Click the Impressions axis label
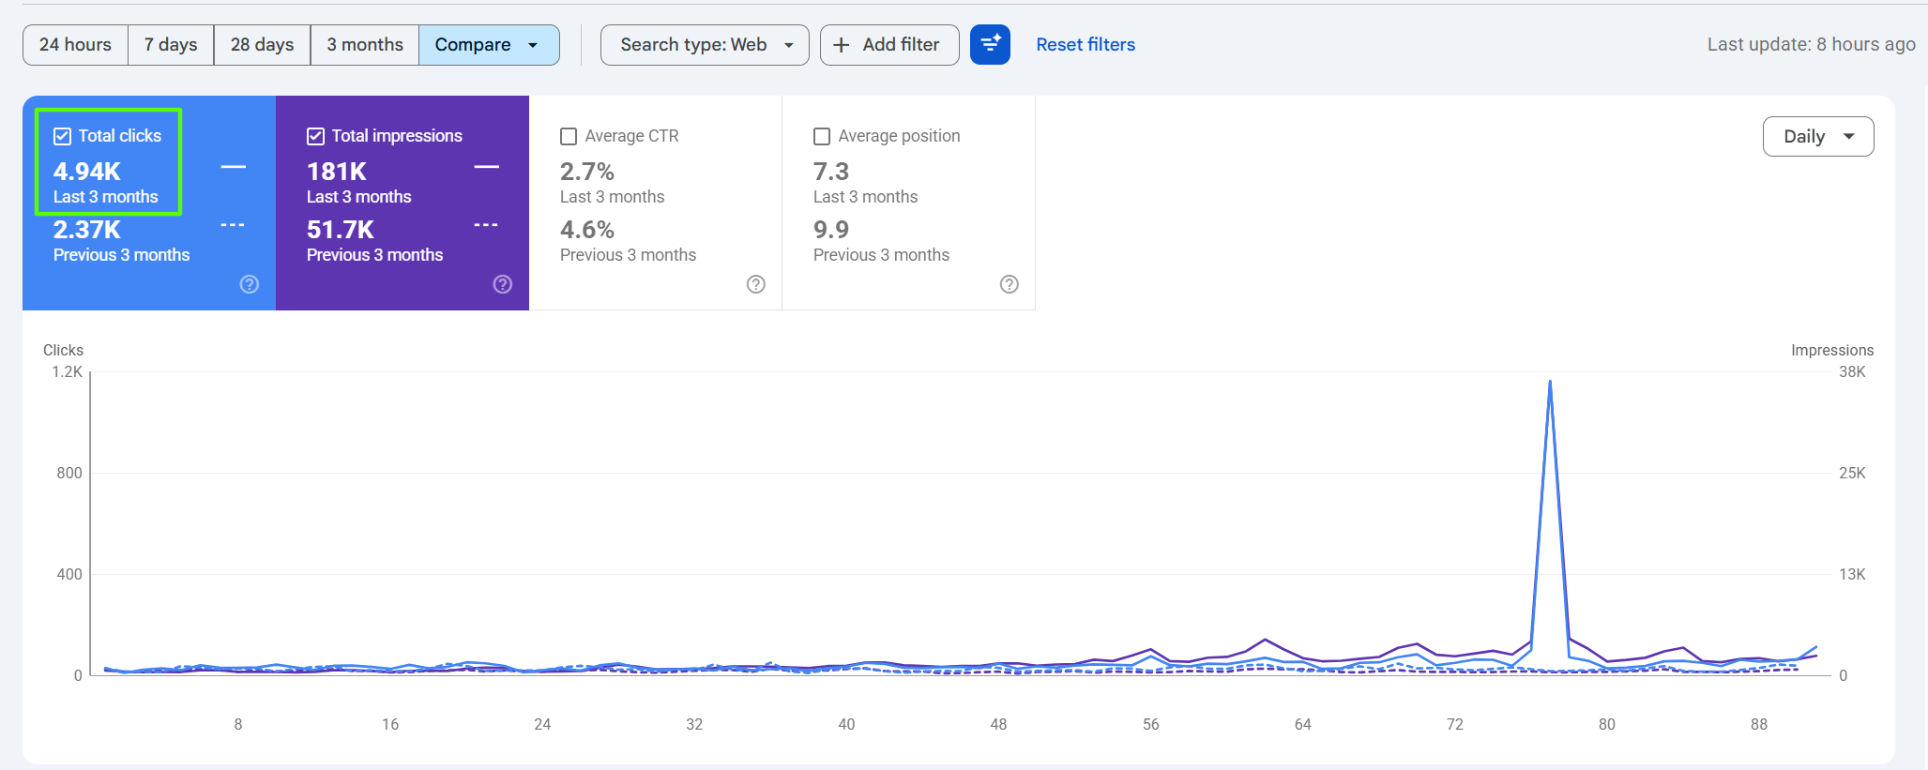The height and width of the screenshot is (770, 1928). [1832, 350]
